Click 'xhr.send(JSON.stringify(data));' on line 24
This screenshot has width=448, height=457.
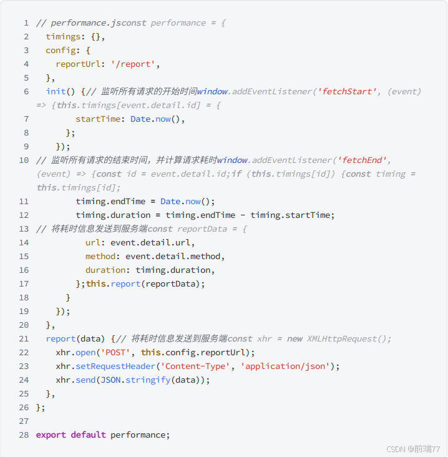(133, 380)
